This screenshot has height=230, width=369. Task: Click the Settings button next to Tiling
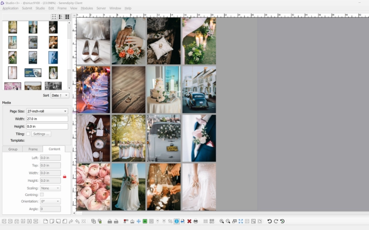[42, 134]
